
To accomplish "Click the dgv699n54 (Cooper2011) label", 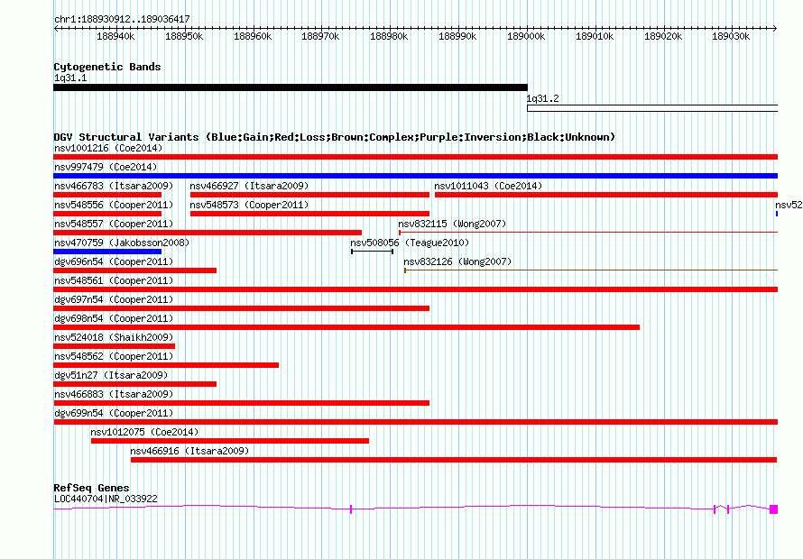I will pyautogui.click(x=114, y=413).
